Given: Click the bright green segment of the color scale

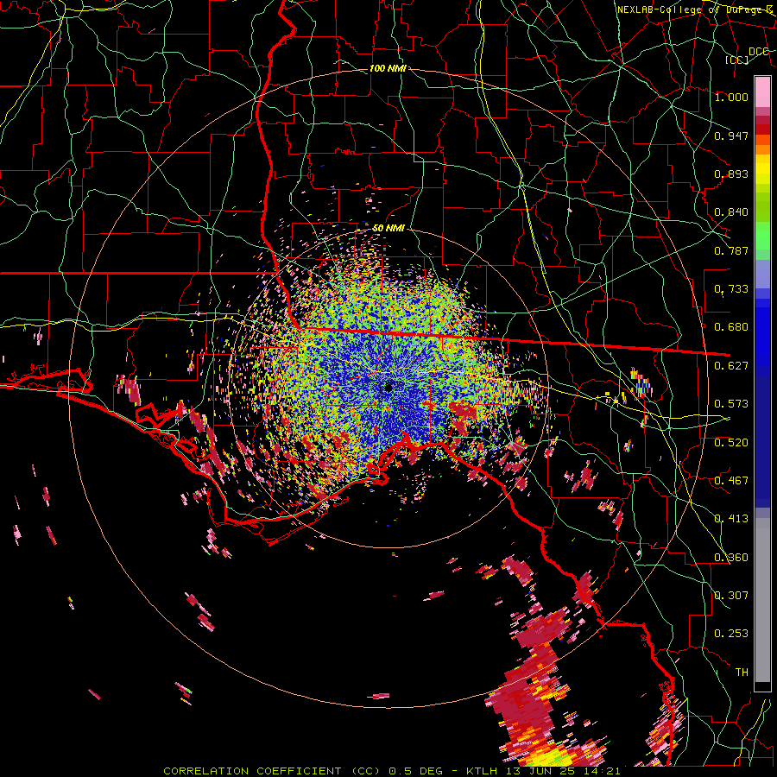Looking at the screenshot, I should (x=762, y=236).
